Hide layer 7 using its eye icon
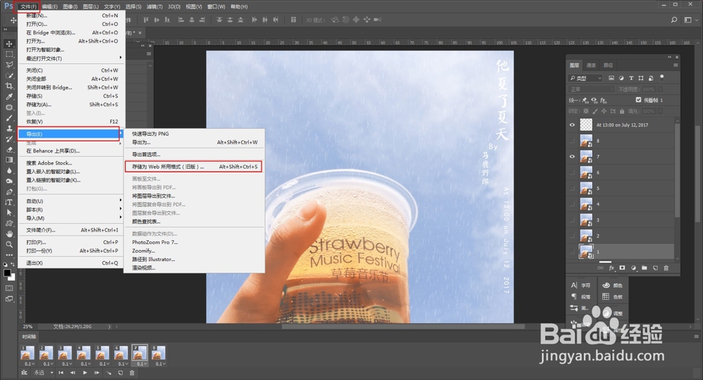The width and height of the screenshot is (703, 380). tap(572, 157)
